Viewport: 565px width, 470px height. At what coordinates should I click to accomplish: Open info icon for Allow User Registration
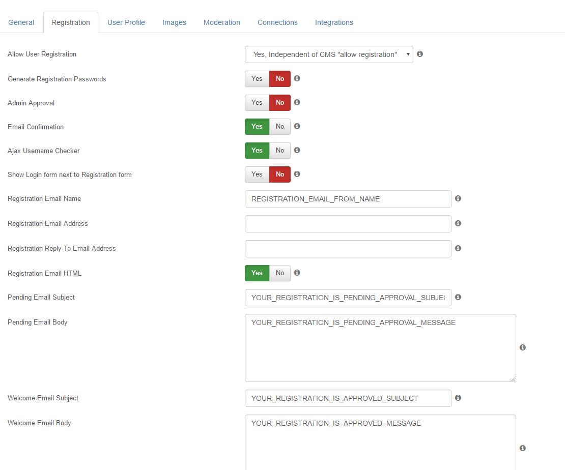tap(420, 54)
